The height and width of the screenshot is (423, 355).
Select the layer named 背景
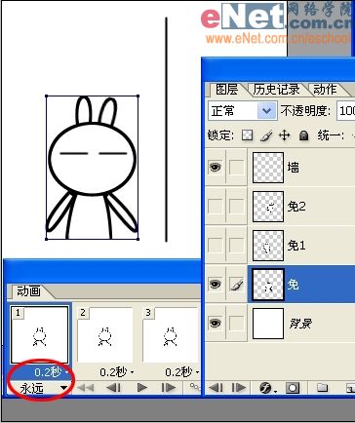(300, 324)
